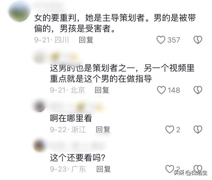Reply to the 9-22 Zhejiang comment
The width and height of the screenshot is (212, 180).
tap(103, 129)
